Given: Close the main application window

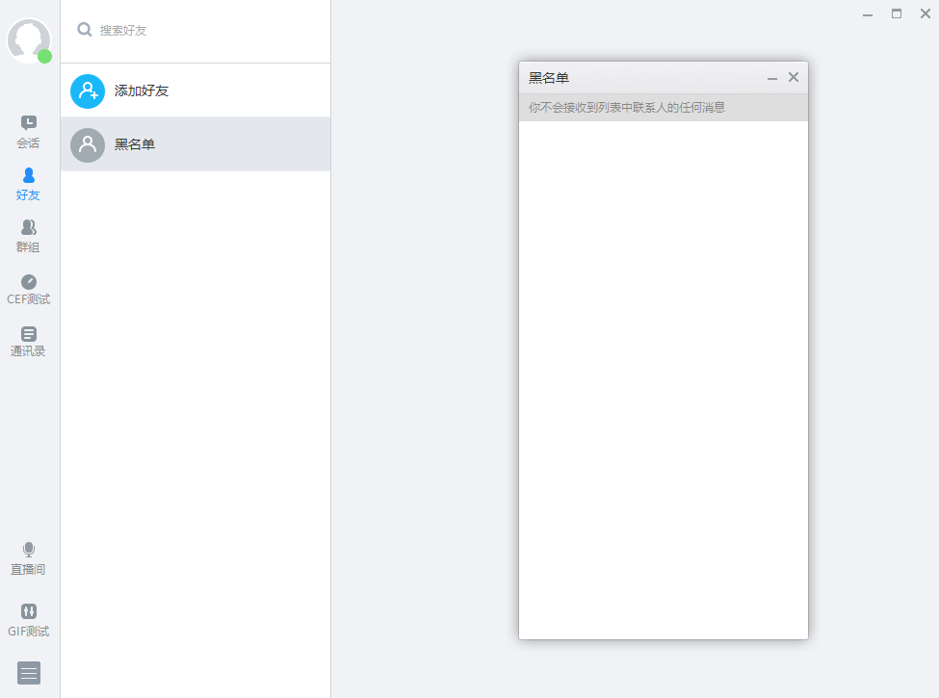Looking at the screenshot, I should [x=926, y=13].
